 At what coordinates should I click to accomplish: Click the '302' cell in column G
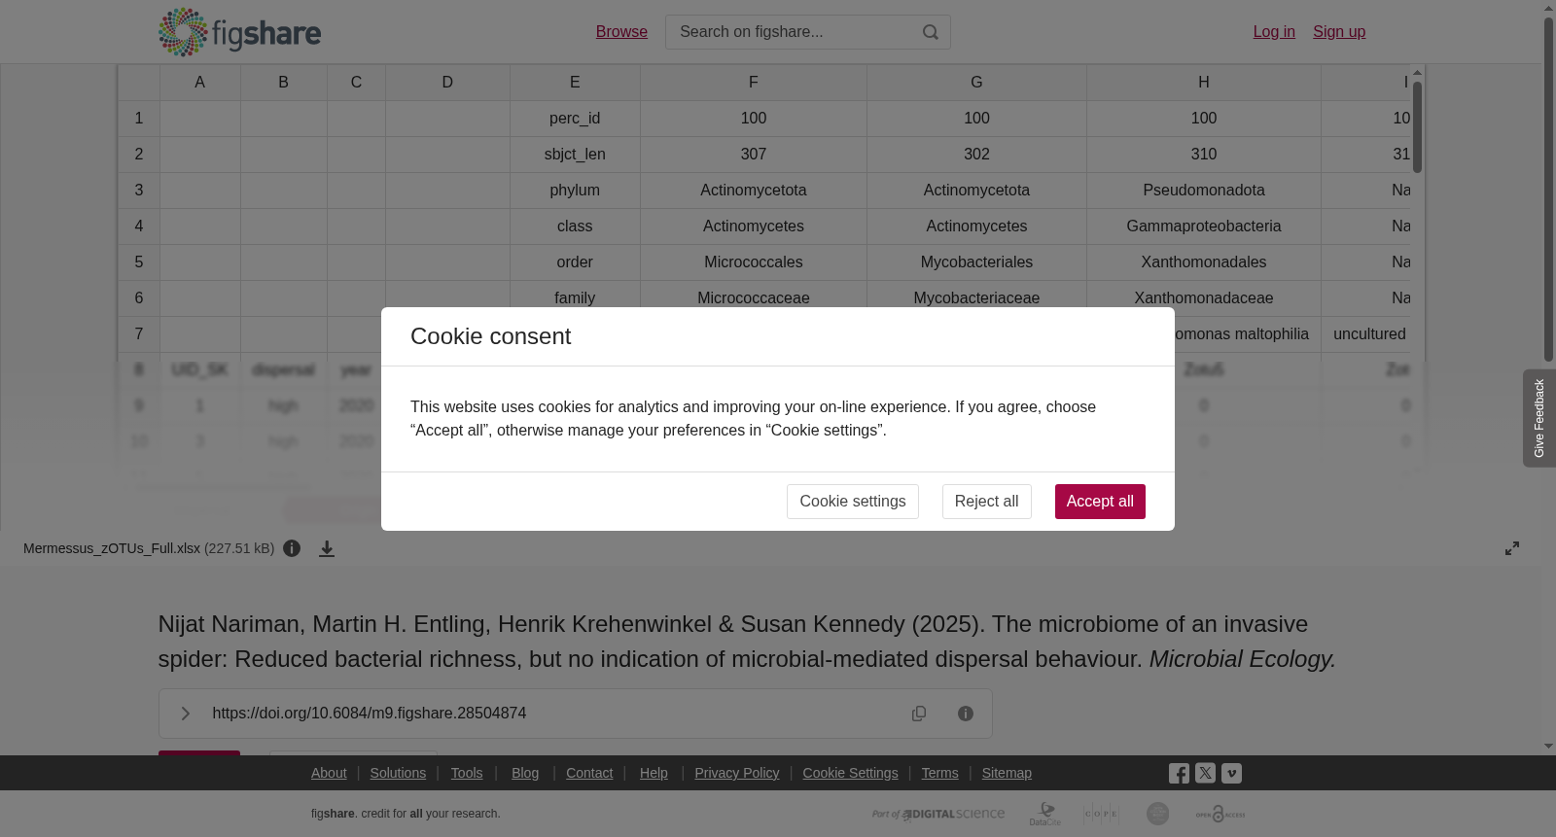(976, 155)
